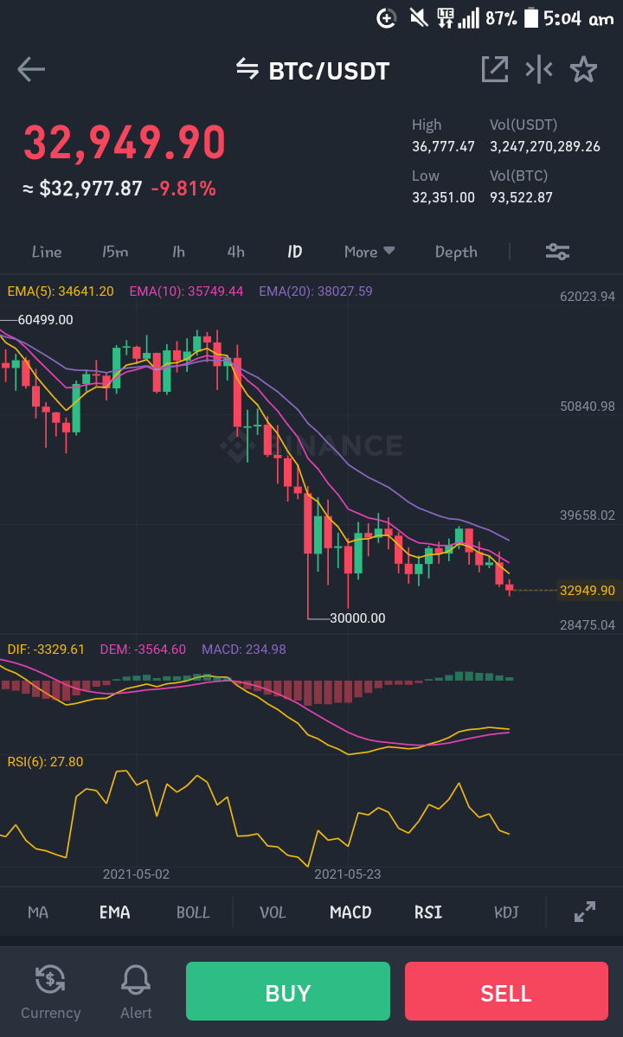Tap the green BUY button

pyautogui.click(x=287, y=990)
